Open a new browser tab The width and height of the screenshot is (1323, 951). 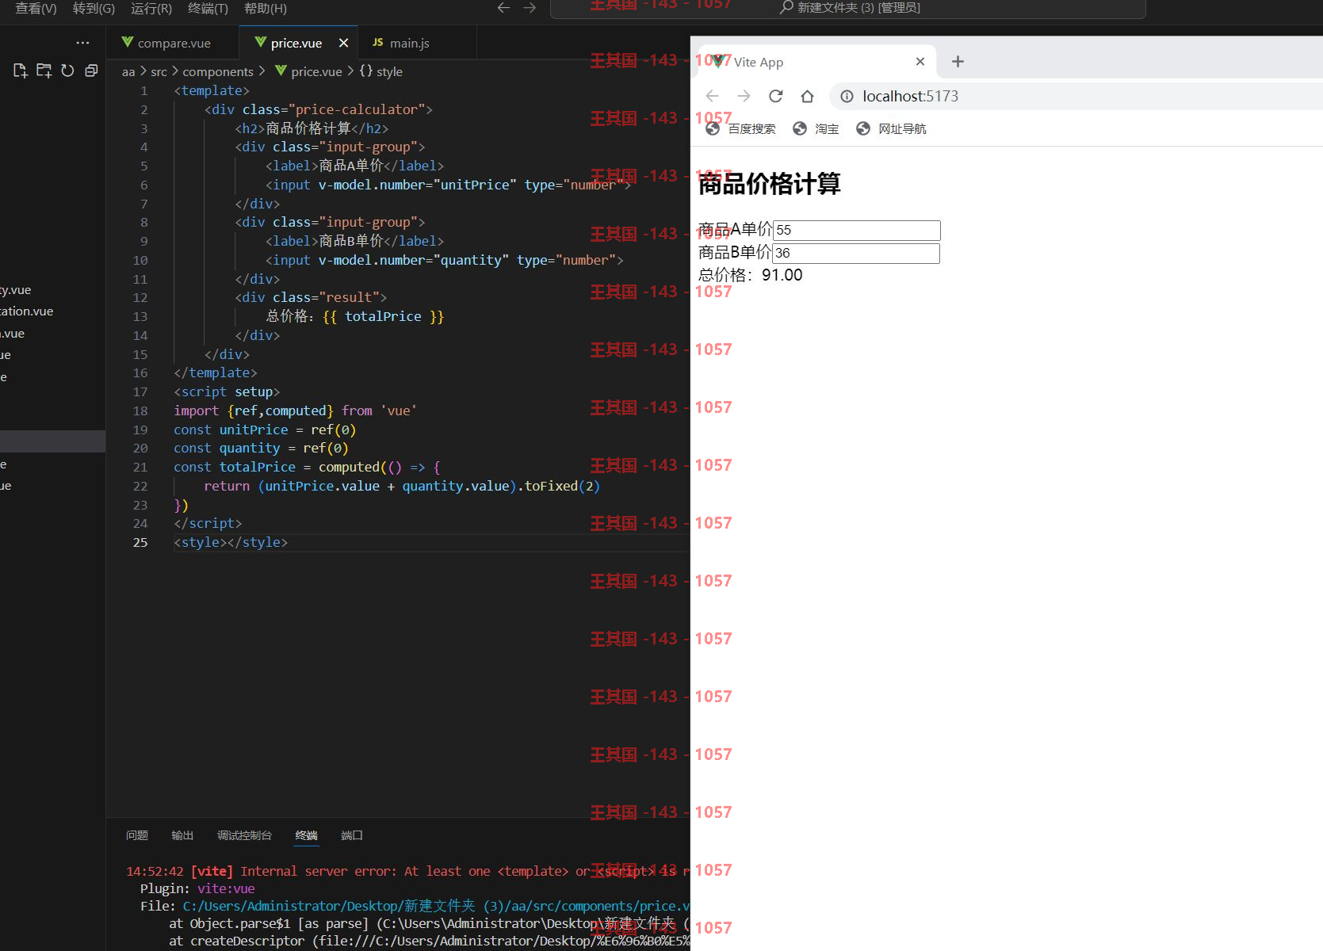958,62
